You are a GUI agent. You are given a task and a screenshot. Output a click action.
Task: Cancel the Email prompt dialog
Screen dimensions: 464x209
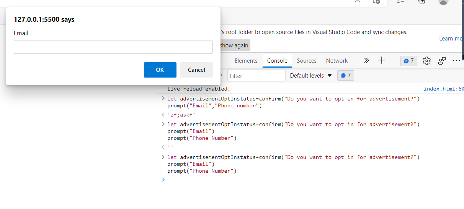coord(196,70)
